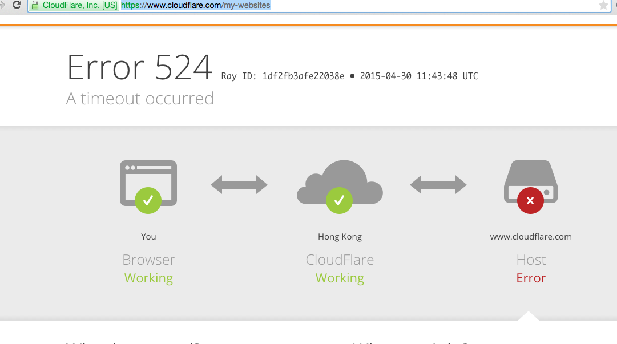
Task: Click the www.cloudflare.com host label
Action: coord(531,237)
